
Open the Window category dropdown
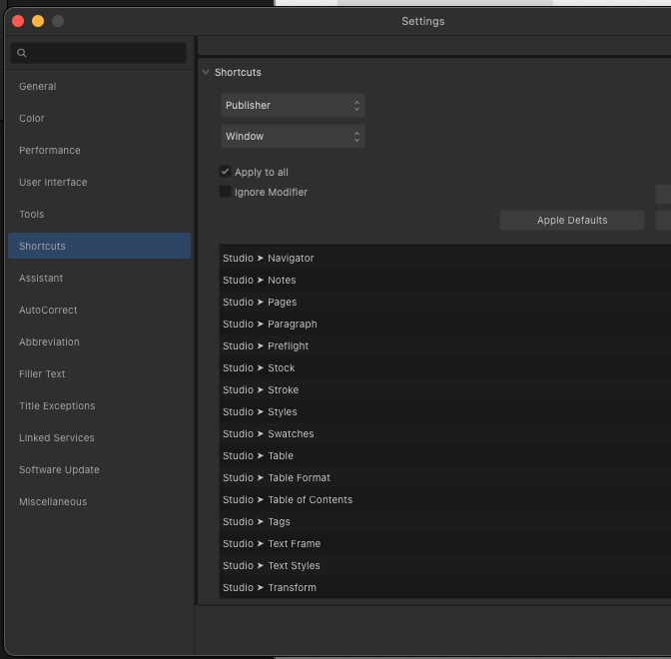[293, 136]
